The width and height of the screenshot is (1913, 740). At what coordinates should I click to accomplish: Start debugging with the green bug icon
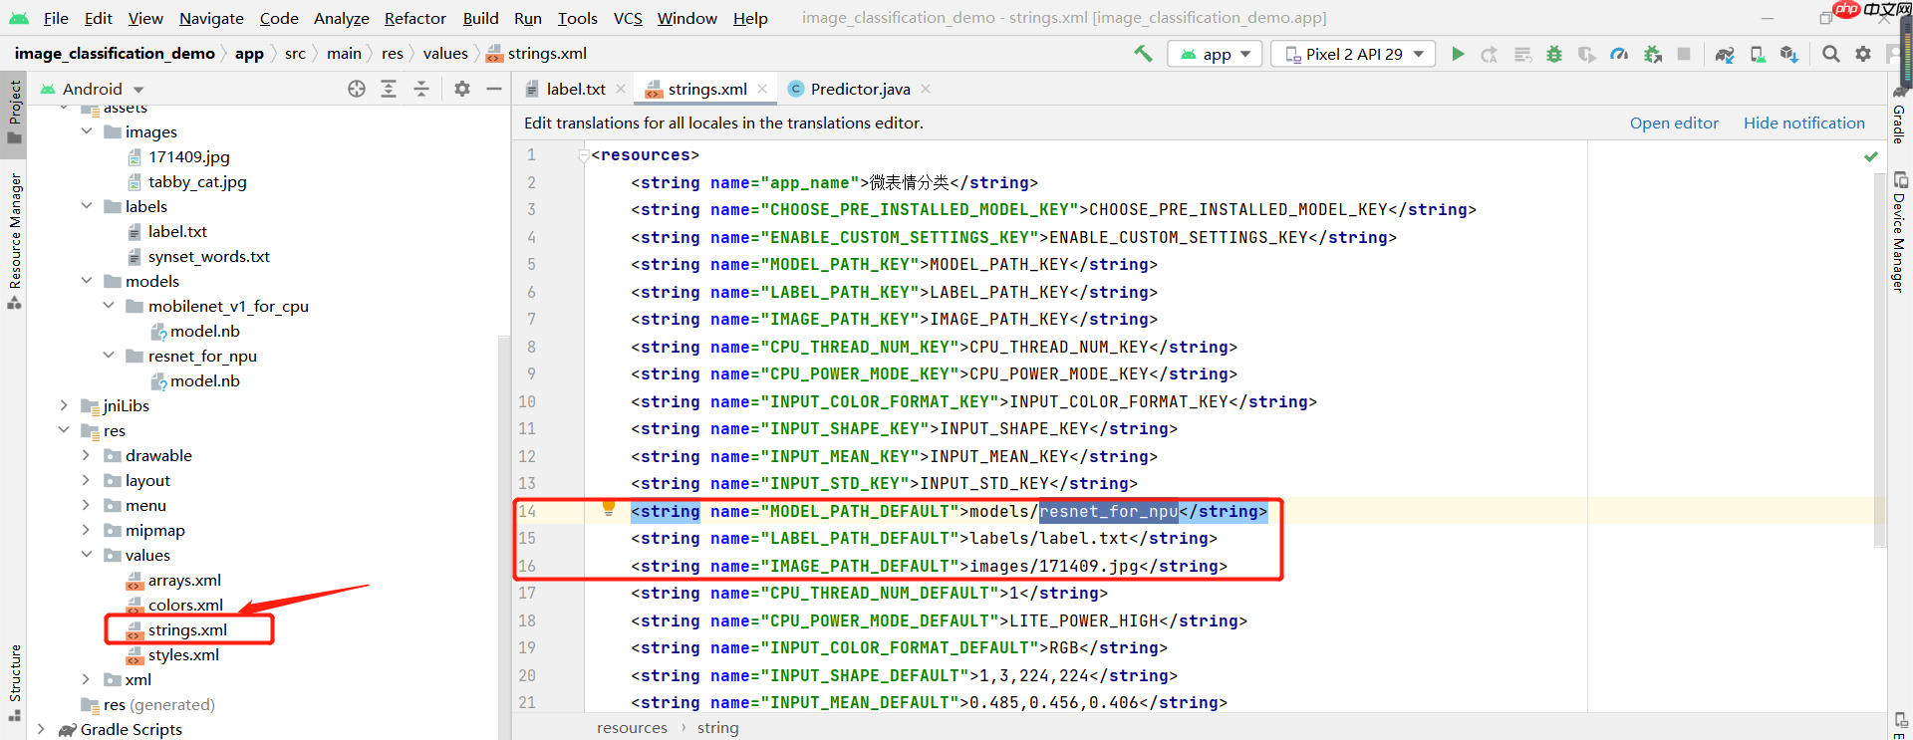(x=1554, y=54)
